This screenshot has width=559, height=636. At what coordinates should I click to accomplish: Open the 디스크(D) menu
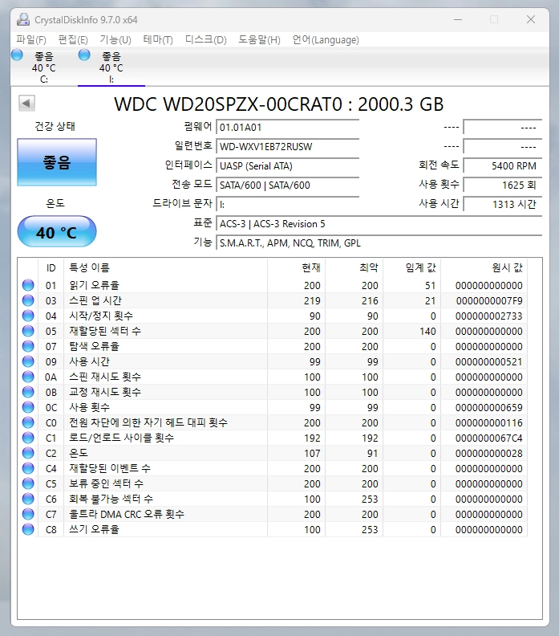(206, 40)
